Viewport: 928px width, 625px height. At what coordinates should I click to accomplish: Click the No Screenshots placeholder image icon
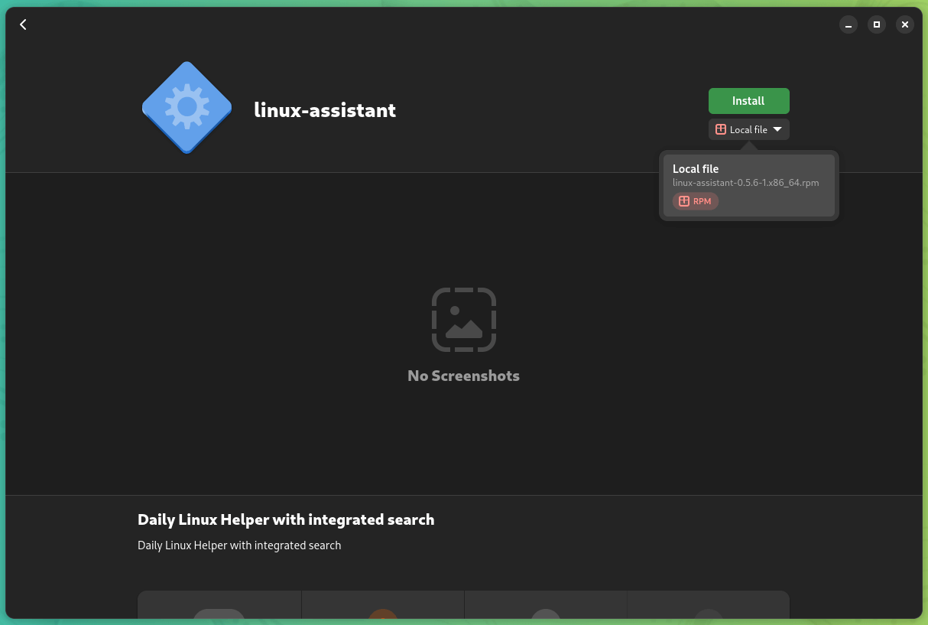pyautogui.click(x=463, y=320)
